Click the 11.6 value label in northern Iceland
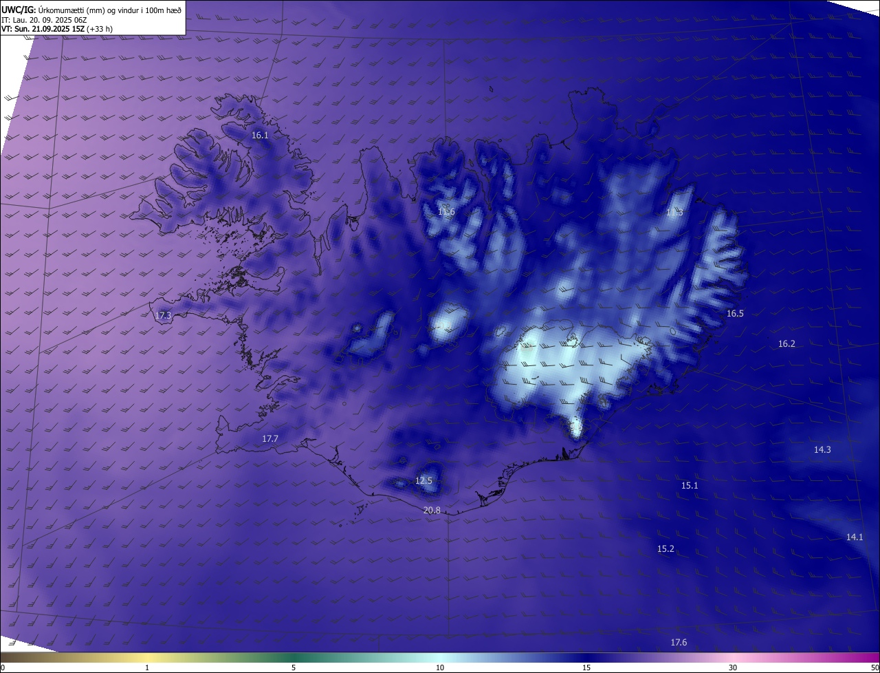The width and height of the screenshot is (880, 673). coord(446,211)
